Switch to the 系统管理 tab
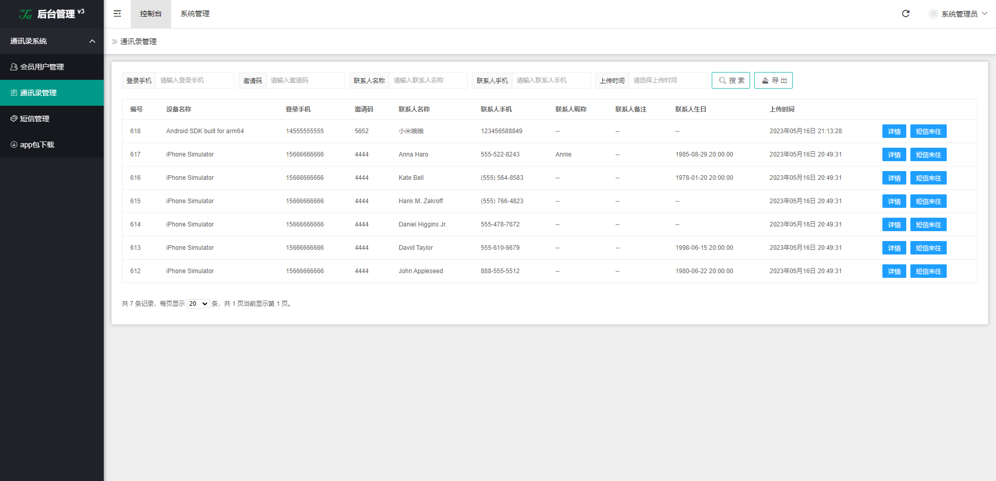996x481 pixels. click(195, 13)
